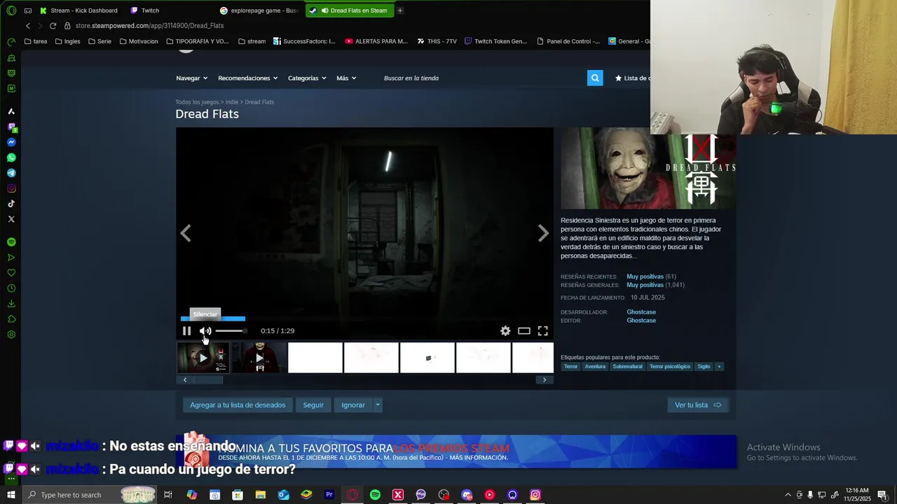Open Spotify from the Windows taskbar
This screenshot has height=504, width=897.
(375, 495)
